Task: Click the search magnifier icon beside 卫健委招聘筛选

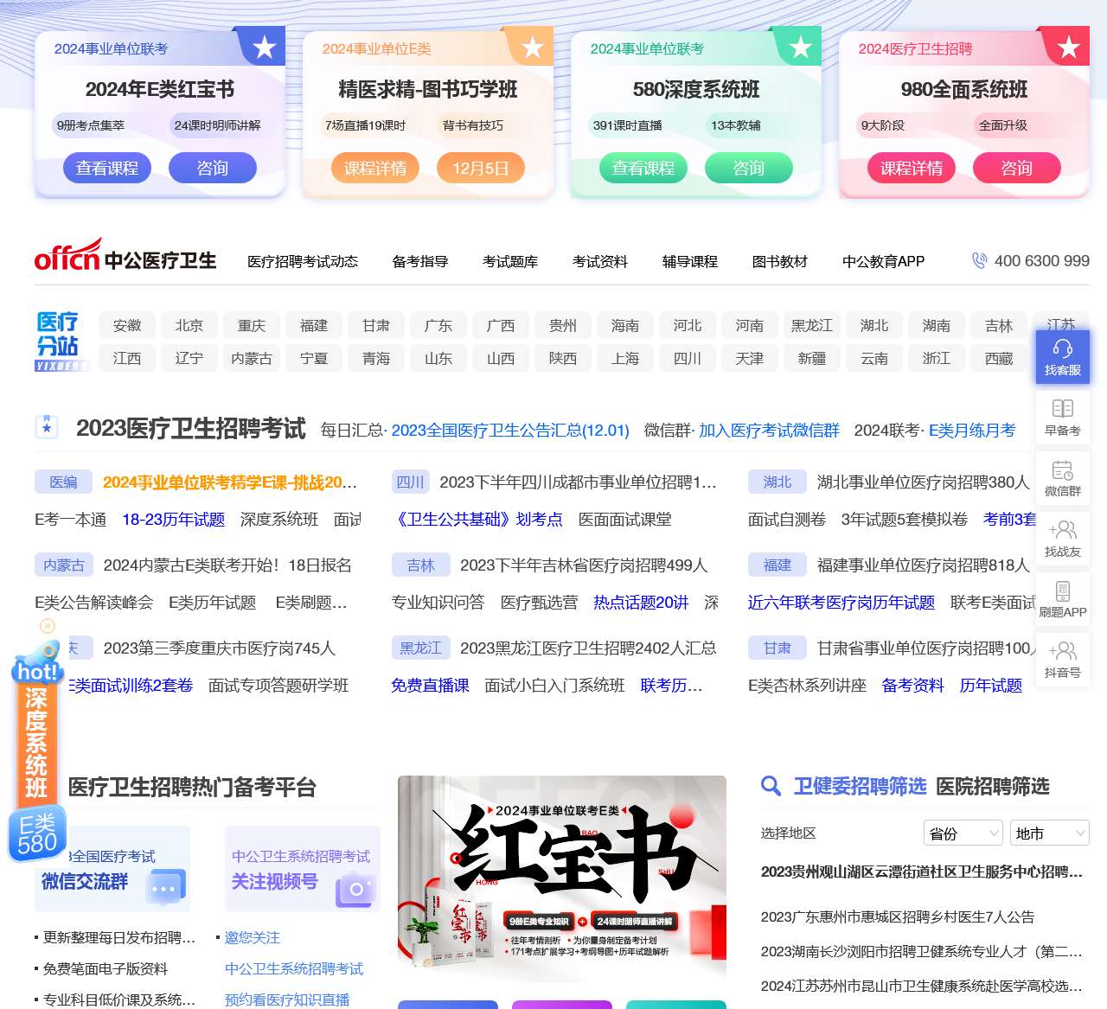Action: (x=771, y=786)
